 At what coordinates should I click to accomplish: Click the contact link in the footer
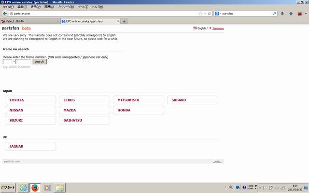[x=217, y=161]
